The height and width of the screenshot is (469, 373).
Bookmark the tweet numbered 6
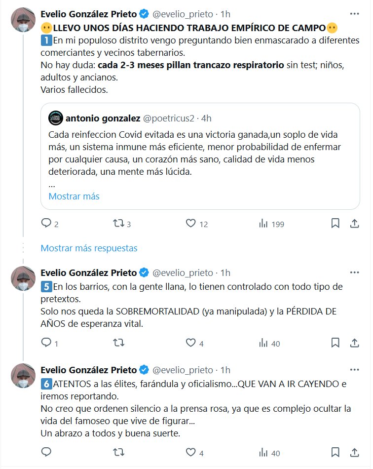click(x=335, y=452)
